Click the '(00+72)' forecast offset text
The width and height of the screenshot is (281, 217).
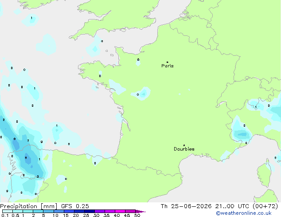click(265, 206)
